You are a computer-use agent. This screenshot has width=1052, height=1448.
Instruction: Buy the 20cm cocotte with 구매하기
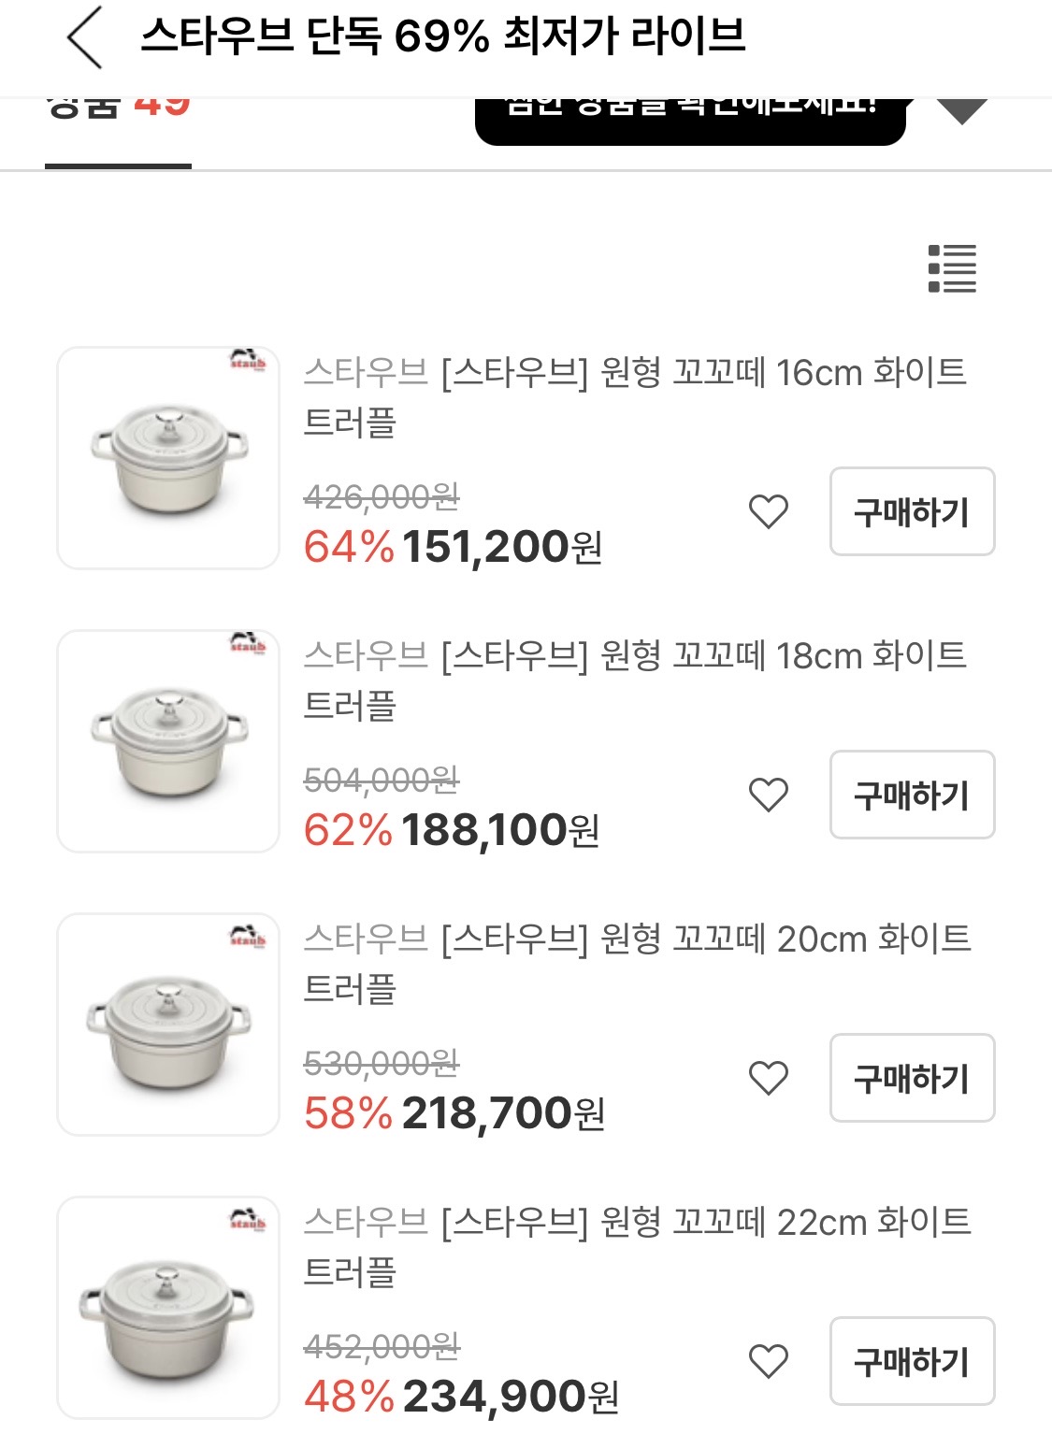coord(912,1078)
